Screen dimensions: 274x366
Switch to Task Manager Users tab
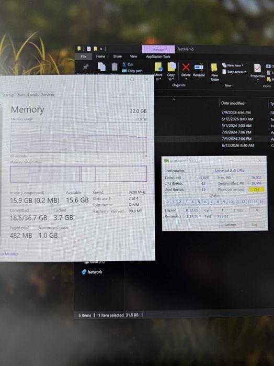[21, 95]
